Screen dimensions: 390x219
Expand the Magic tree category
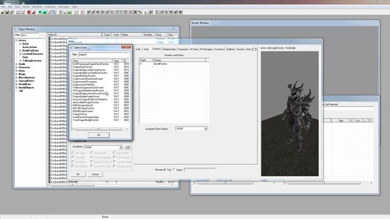(x=16, y=74)
